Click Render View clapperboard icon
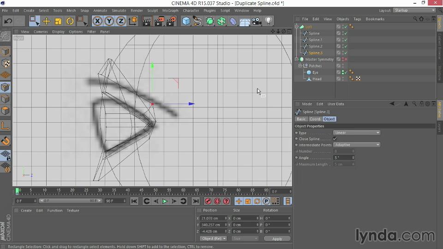 coord(147,21)
